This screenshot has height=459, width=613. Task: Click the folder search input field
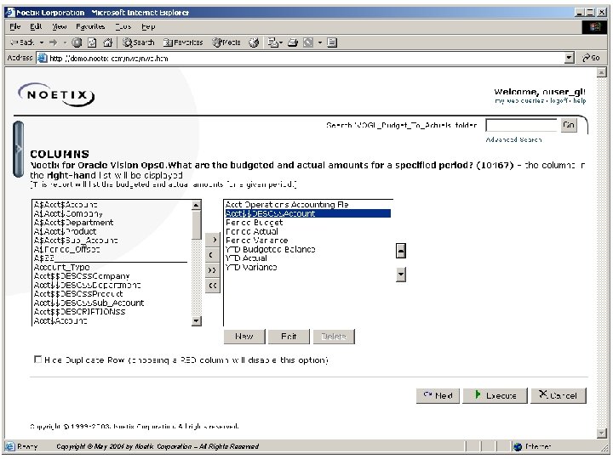coord(522,125)
